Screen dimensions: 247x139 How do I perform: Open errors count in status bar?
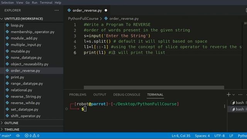click(x=28, y=136)
